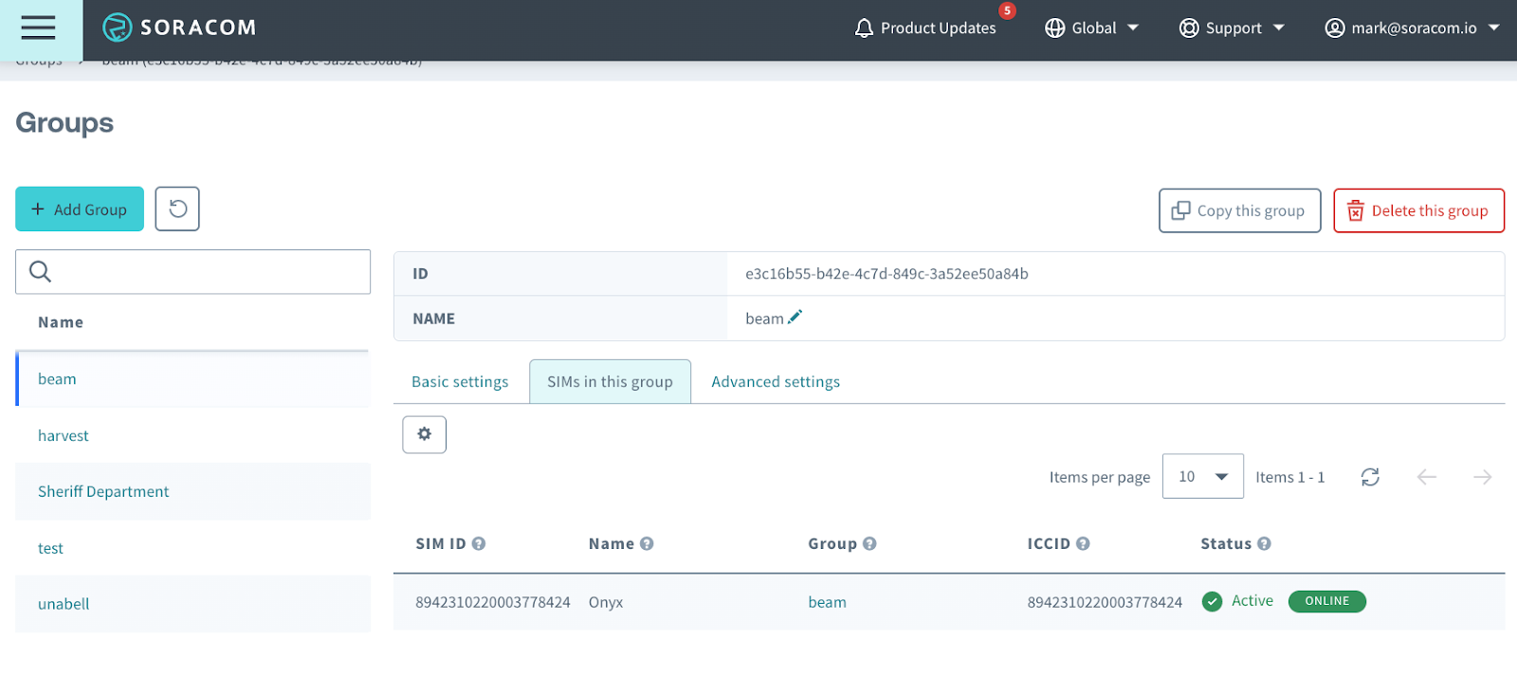Click the red 5 updates badge
This screenshot has width=1517, height=675.
point(1007,10)
